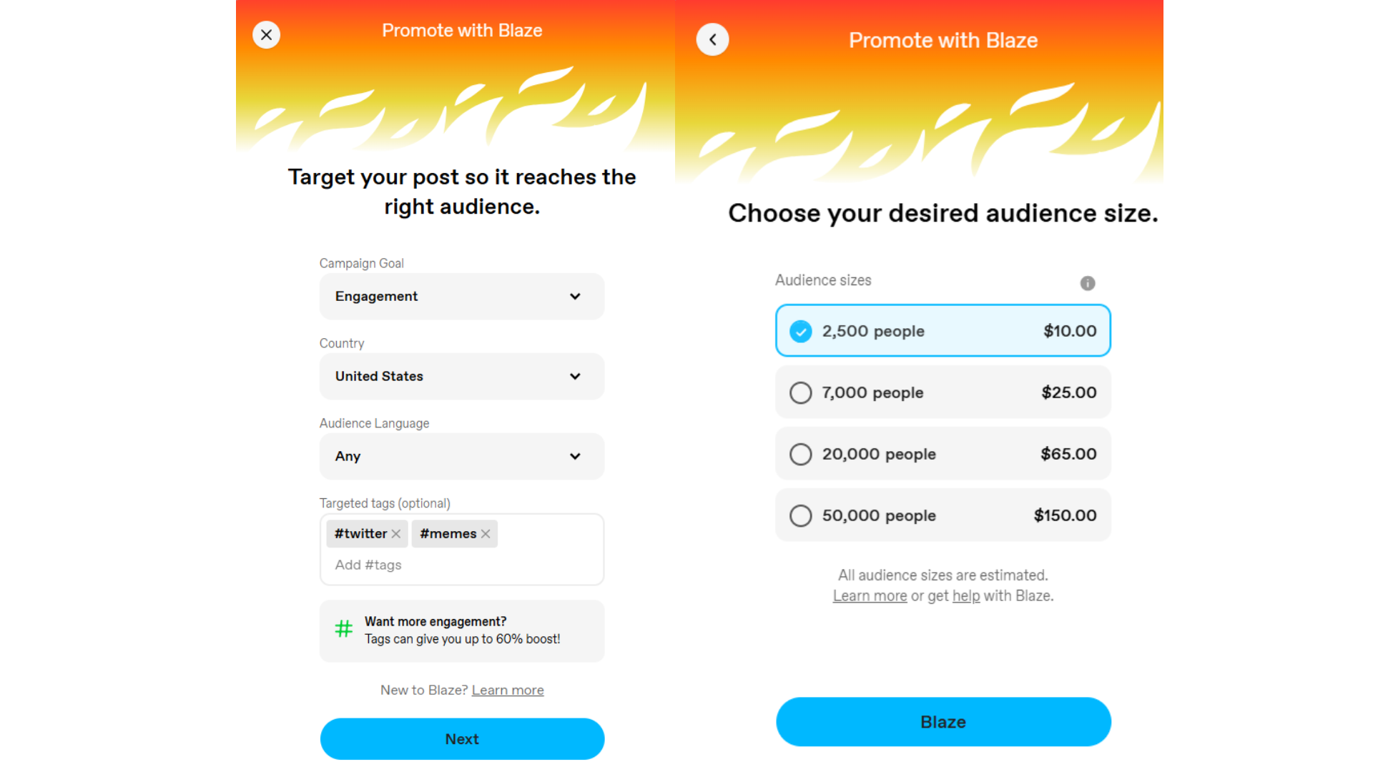Click the Next button
Screen dimensions: 1373x772
click(461, 738)
